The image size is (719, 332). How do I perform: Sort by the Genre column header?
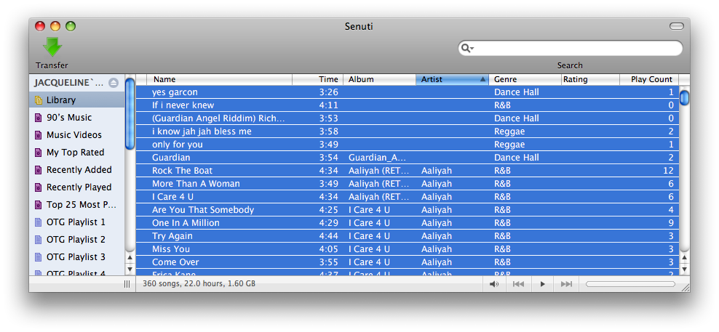pyautogui.click(x=525, y=79)
